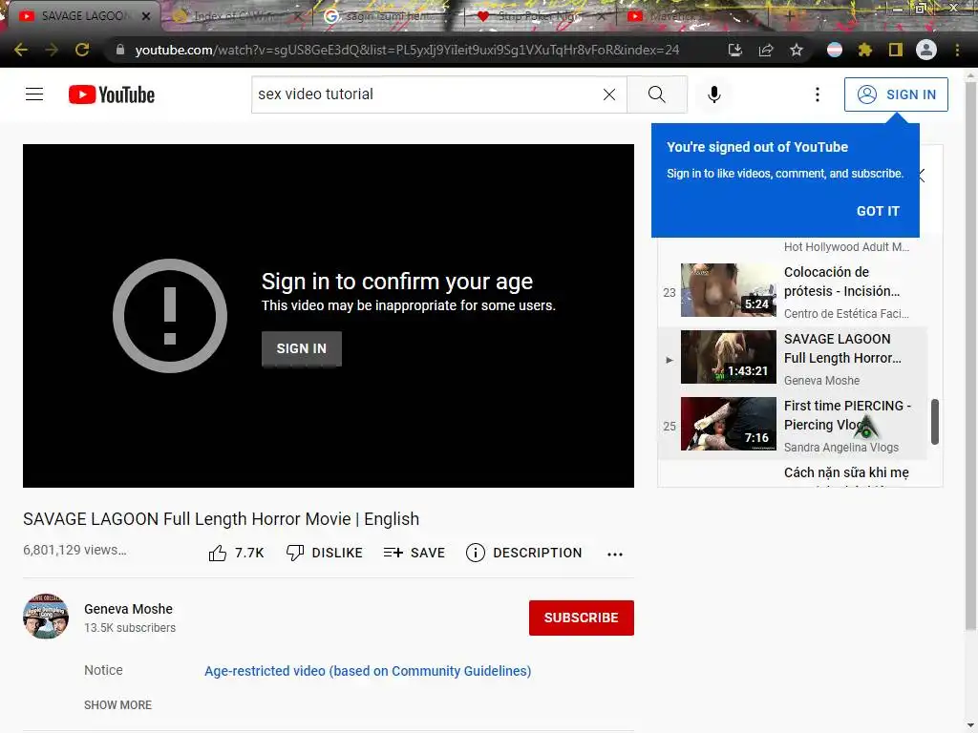Open YouTube settings three-dot menu
This screenshot has width=978, height=733.
coord(818,94)
